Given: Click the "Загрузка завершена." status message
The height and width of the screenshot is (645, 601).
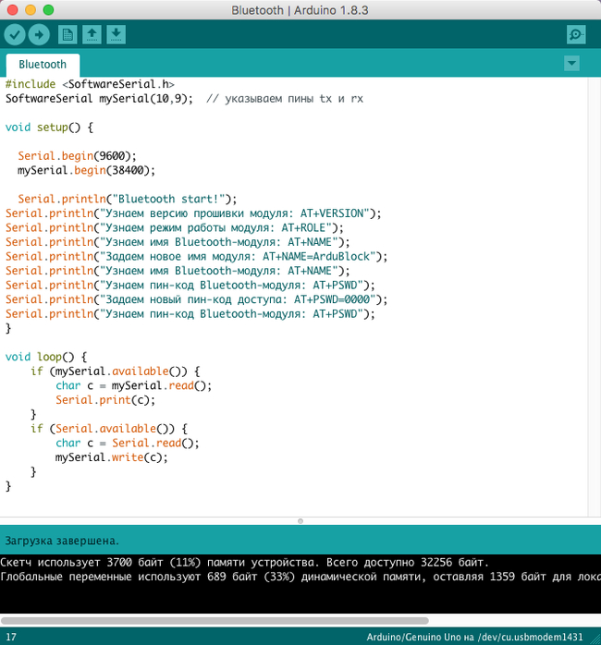Looking at the screenshot, I should [62, 540].
